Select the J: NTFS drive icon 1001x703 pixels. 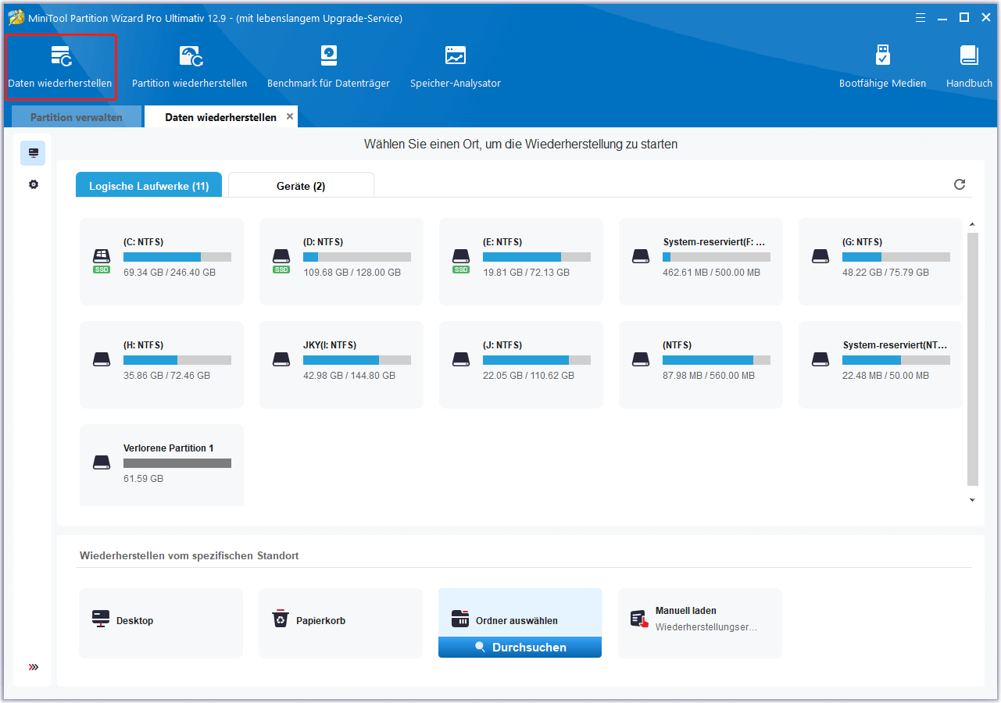pos(461,359)
